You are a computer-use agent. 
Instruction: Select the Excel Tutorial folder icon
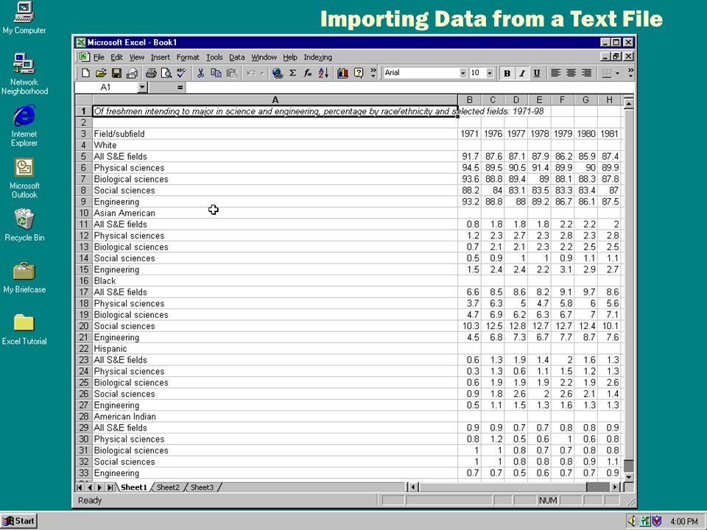coord(24,330)
